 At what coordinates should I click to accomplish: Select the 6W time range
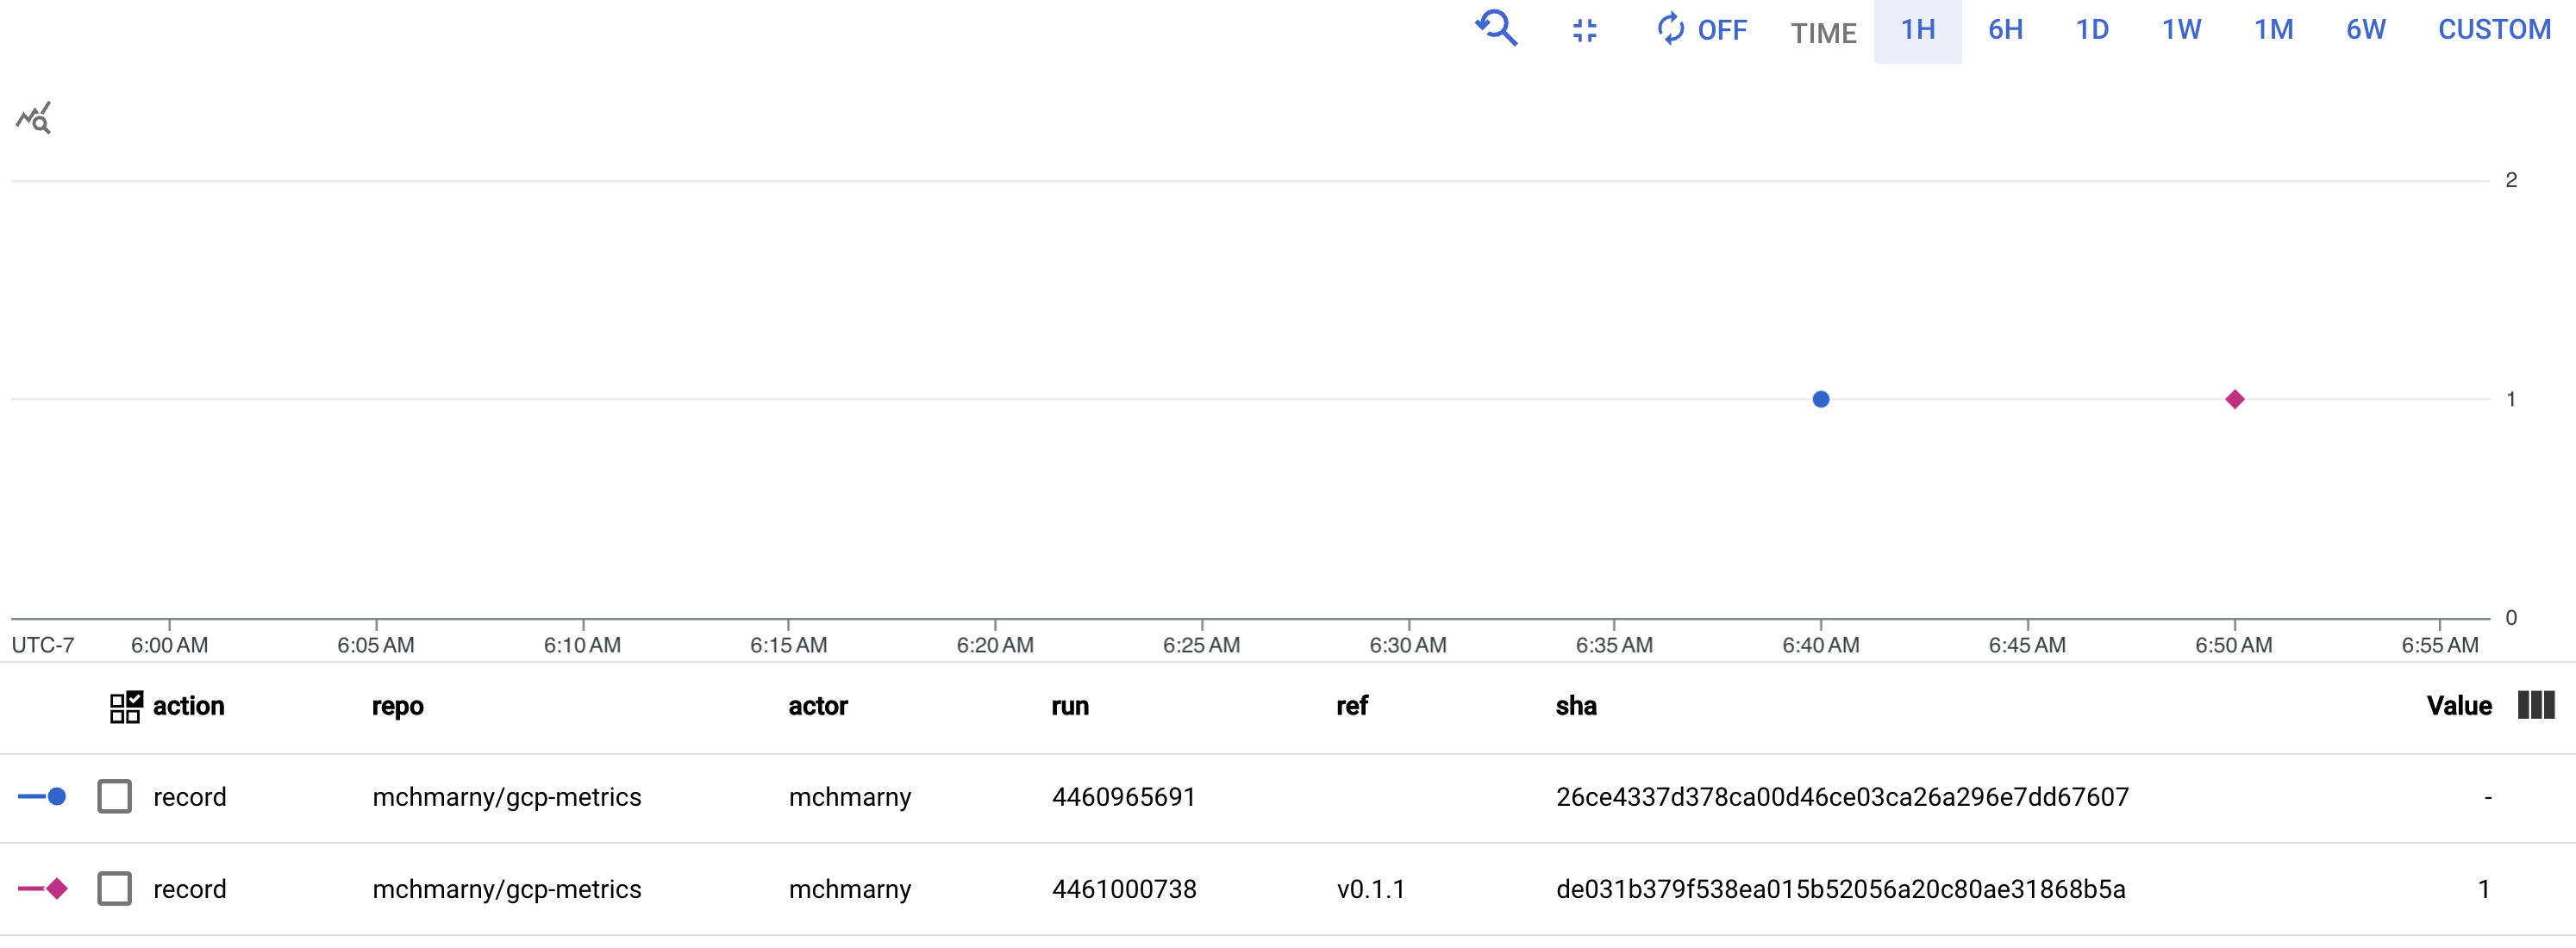(x=2365, y=30)
